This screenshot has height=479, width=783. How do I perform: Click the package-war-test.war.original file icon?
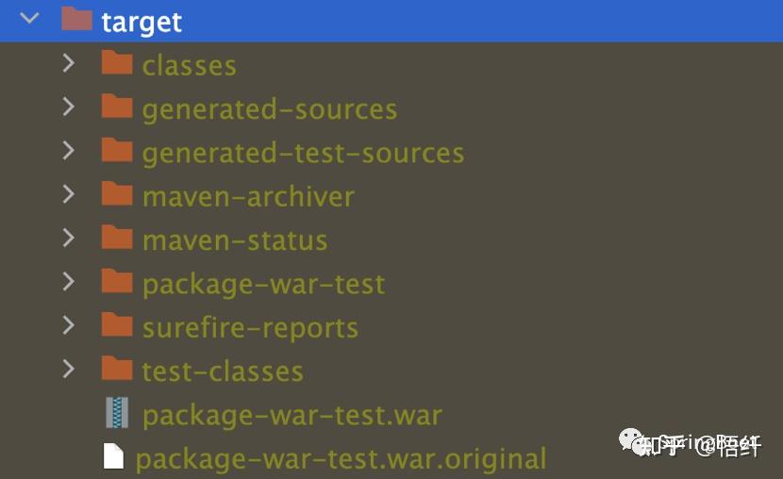114,457
